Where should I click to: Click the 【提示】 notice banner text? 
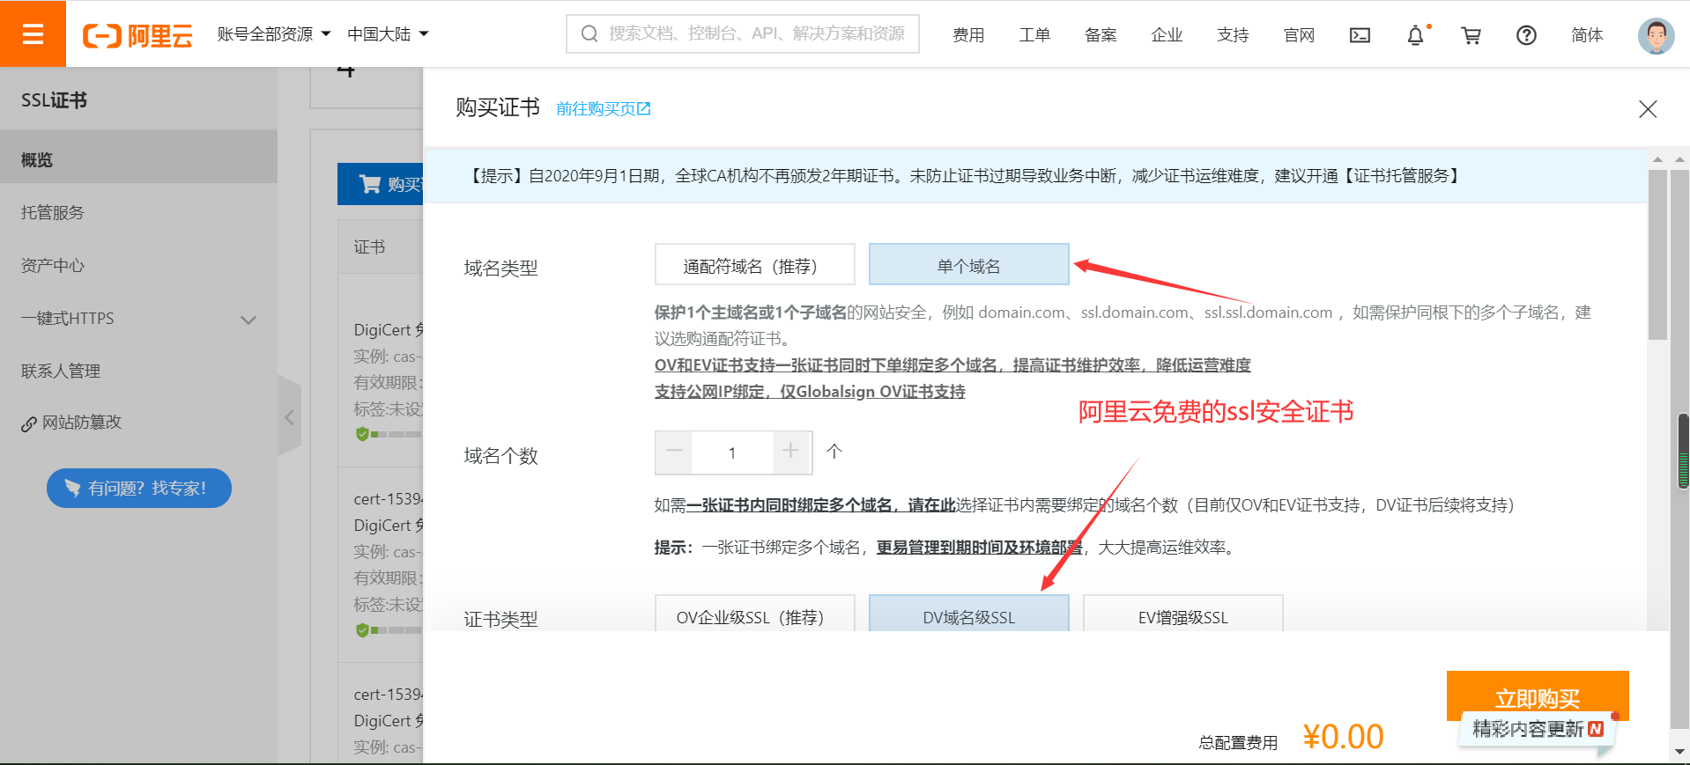point(964,176)
